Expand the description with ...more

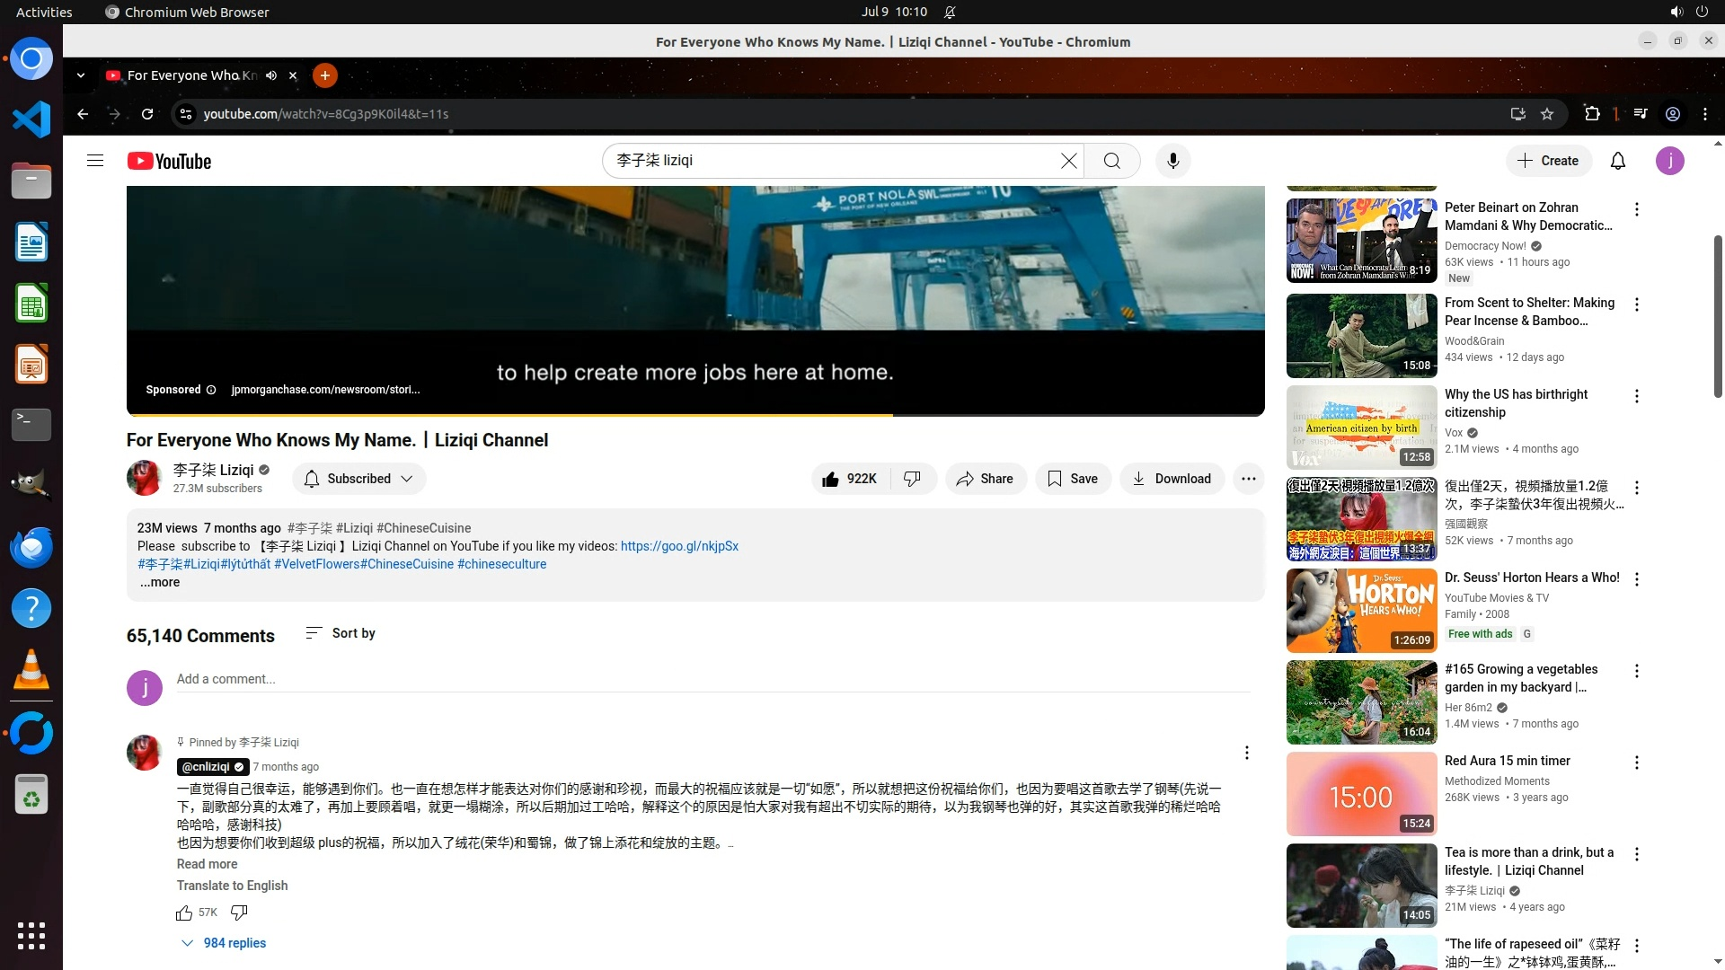[x=160, y=582]
